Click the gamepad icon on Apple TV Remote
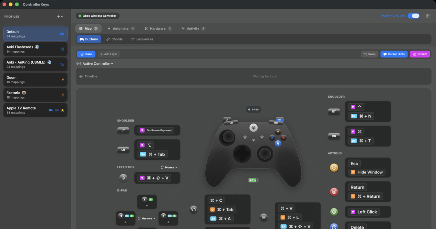 [51, 110]
